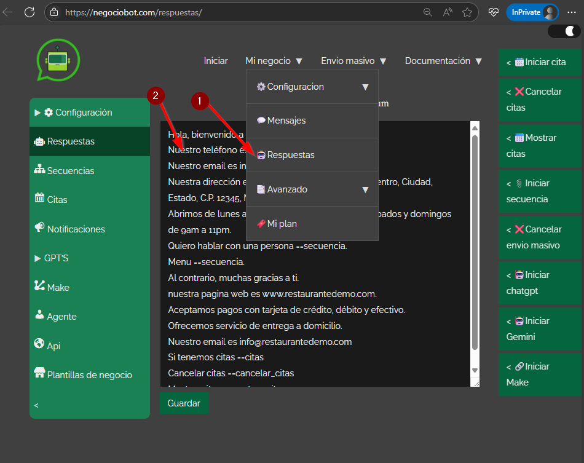Click the sidebar Configuración gear icon
The image size is (584, 463).
click(x=49, y=113)
